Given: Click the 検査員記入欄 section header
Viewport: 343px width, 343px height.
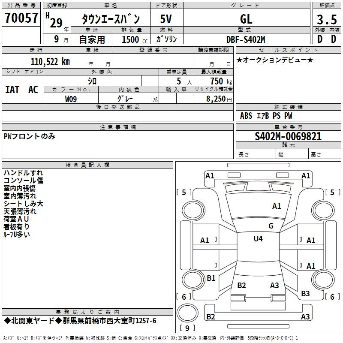Looking at the screenshot, I should click(87, 165).
